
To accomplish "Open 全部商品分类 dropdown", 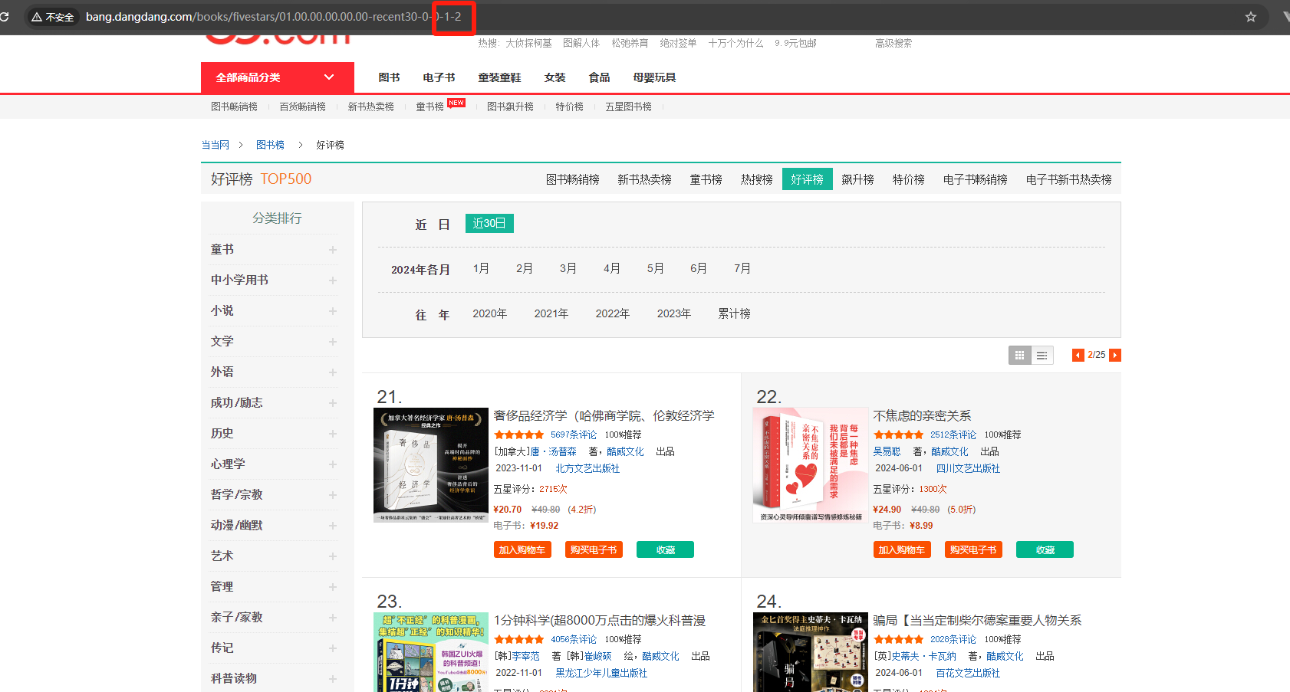I will coord(278,77).
